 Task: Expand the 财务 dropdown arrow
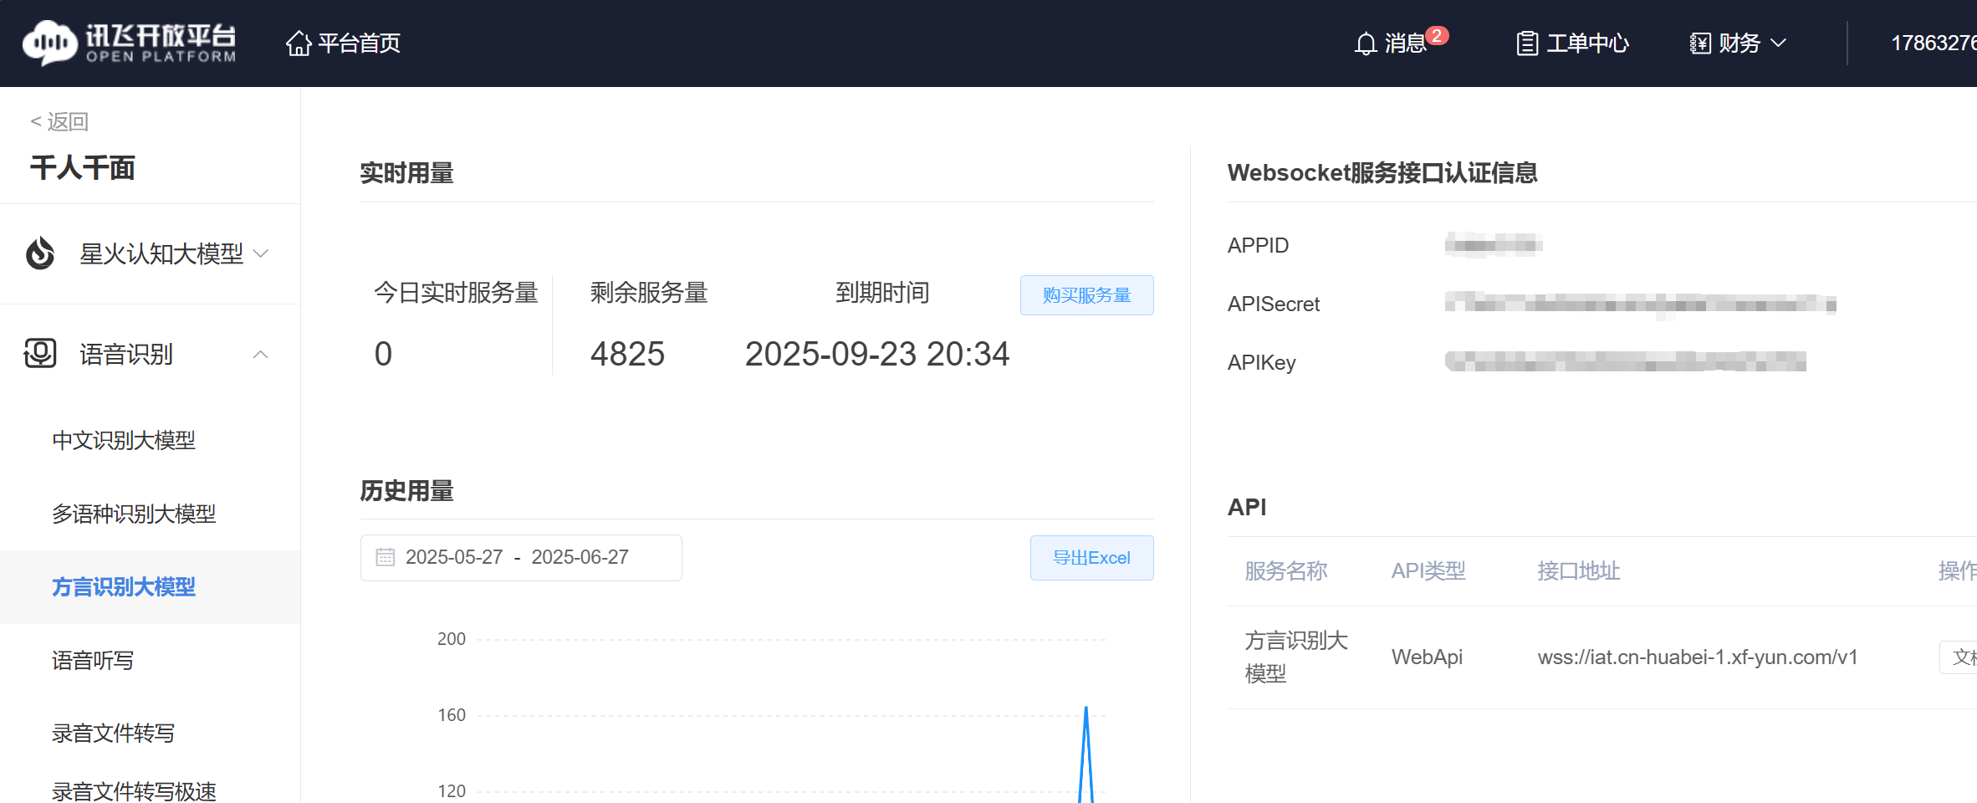(1779, 43)
